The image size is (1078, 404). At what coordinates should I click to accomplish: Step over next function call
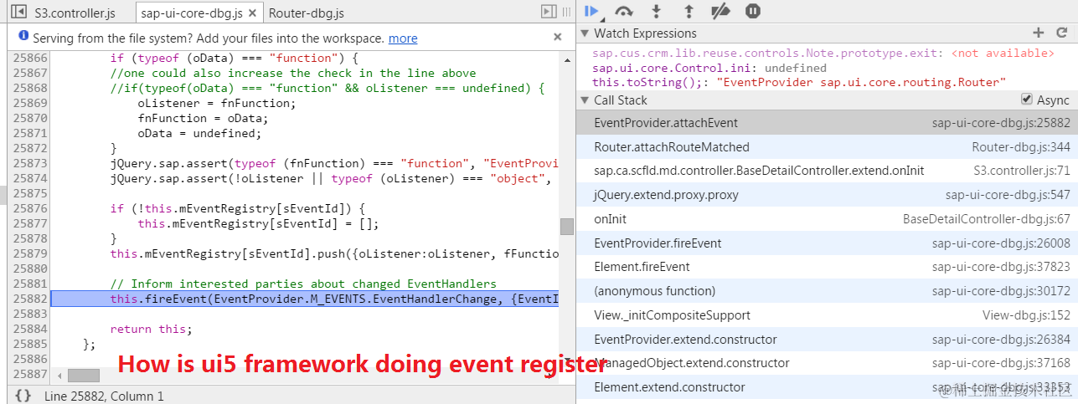pyautogui.click(x=624, y=11)
